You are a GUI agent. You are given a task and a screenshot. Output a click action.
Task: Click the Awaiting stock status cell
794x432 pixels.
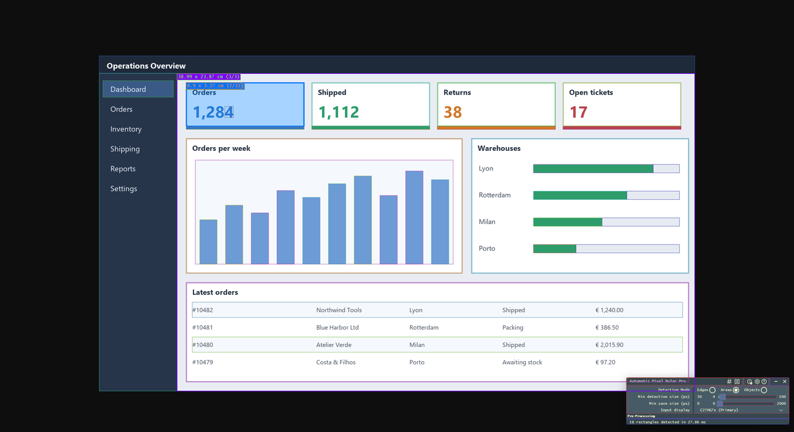point(522,362)
